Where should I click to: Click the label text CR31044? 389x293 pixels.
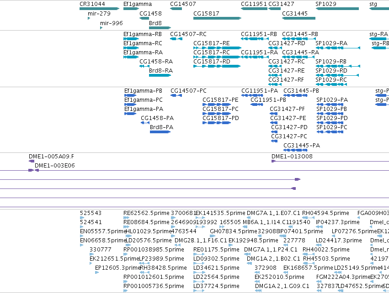coord(92,4)
